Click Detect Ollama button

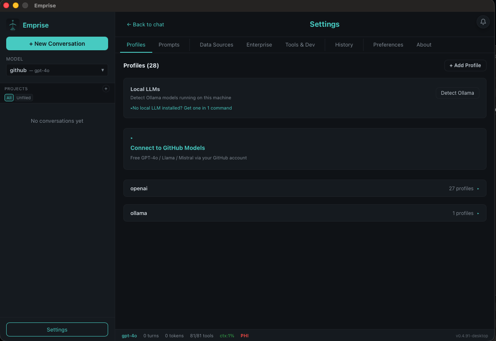pos(458,93)
